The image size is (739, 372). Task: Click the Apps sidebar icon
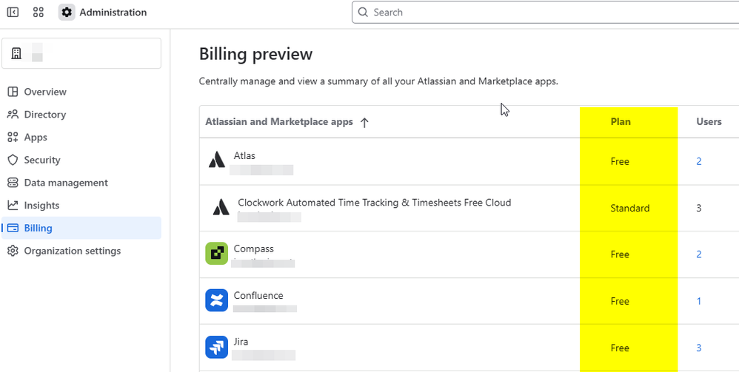click(x=13, y=137)
